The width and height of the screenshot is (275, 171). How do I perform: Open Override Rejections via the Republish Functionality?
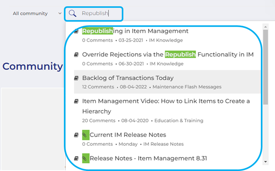click(168, 55)
